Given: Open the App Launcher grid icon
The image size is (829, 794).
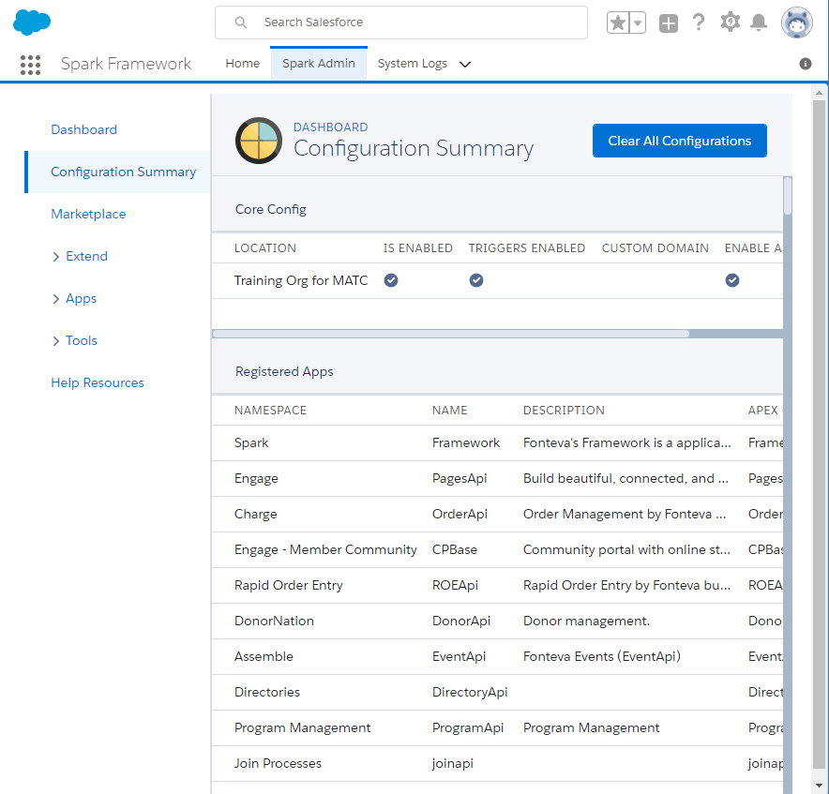Looking at the screenshot, I should (x=30, y=65).
